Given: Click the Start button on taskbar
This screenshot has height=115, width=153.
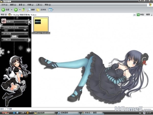Looking at the screenshot, I should (6, 113).
